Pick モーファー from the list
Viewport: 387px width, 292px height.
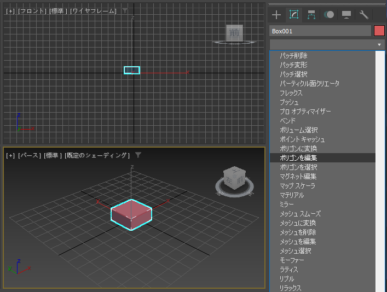point(322,260)
